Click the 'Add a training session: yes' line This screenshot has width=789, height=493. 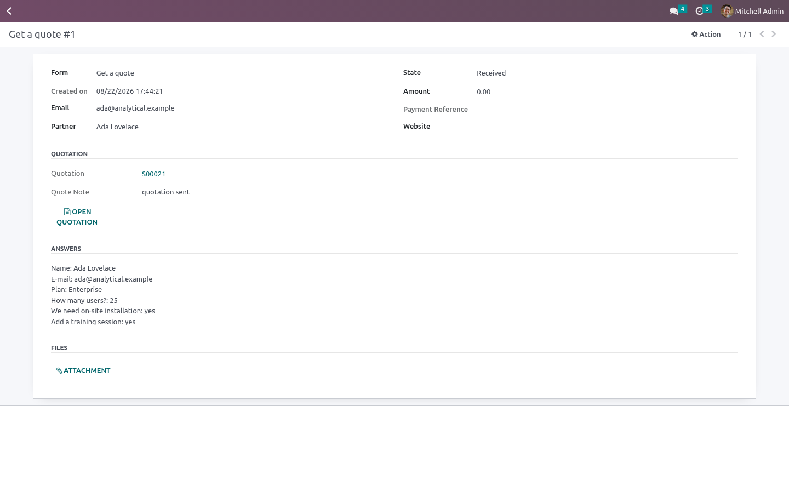point(93,322)
